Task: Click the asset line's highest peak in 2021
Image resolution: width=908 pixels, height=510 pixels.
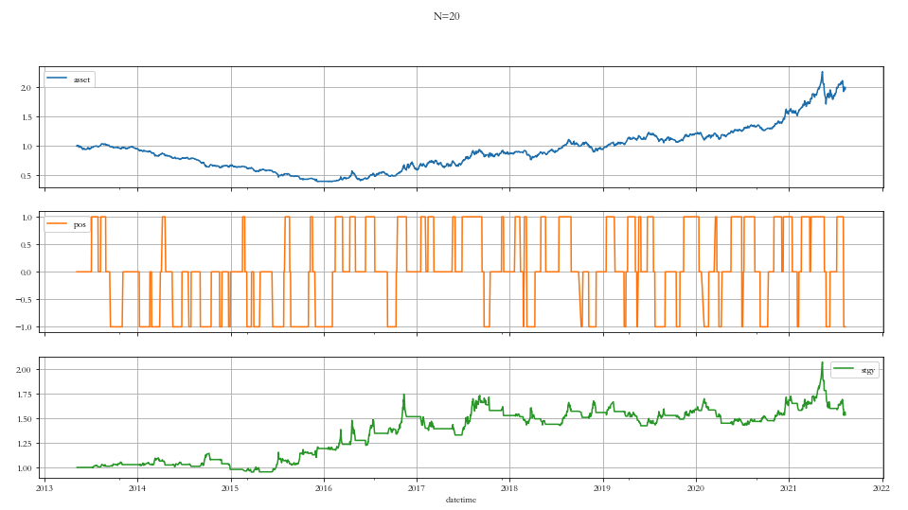Action: point(822,72)
